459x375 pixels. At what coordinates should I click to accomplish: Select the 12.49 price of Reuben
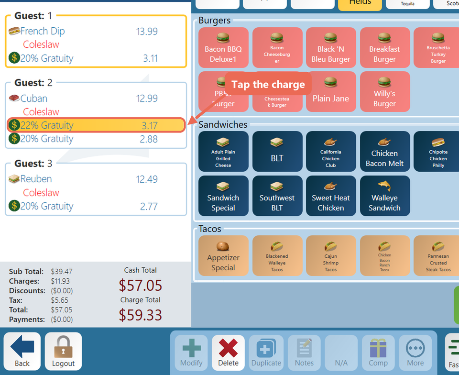point(147,179)
